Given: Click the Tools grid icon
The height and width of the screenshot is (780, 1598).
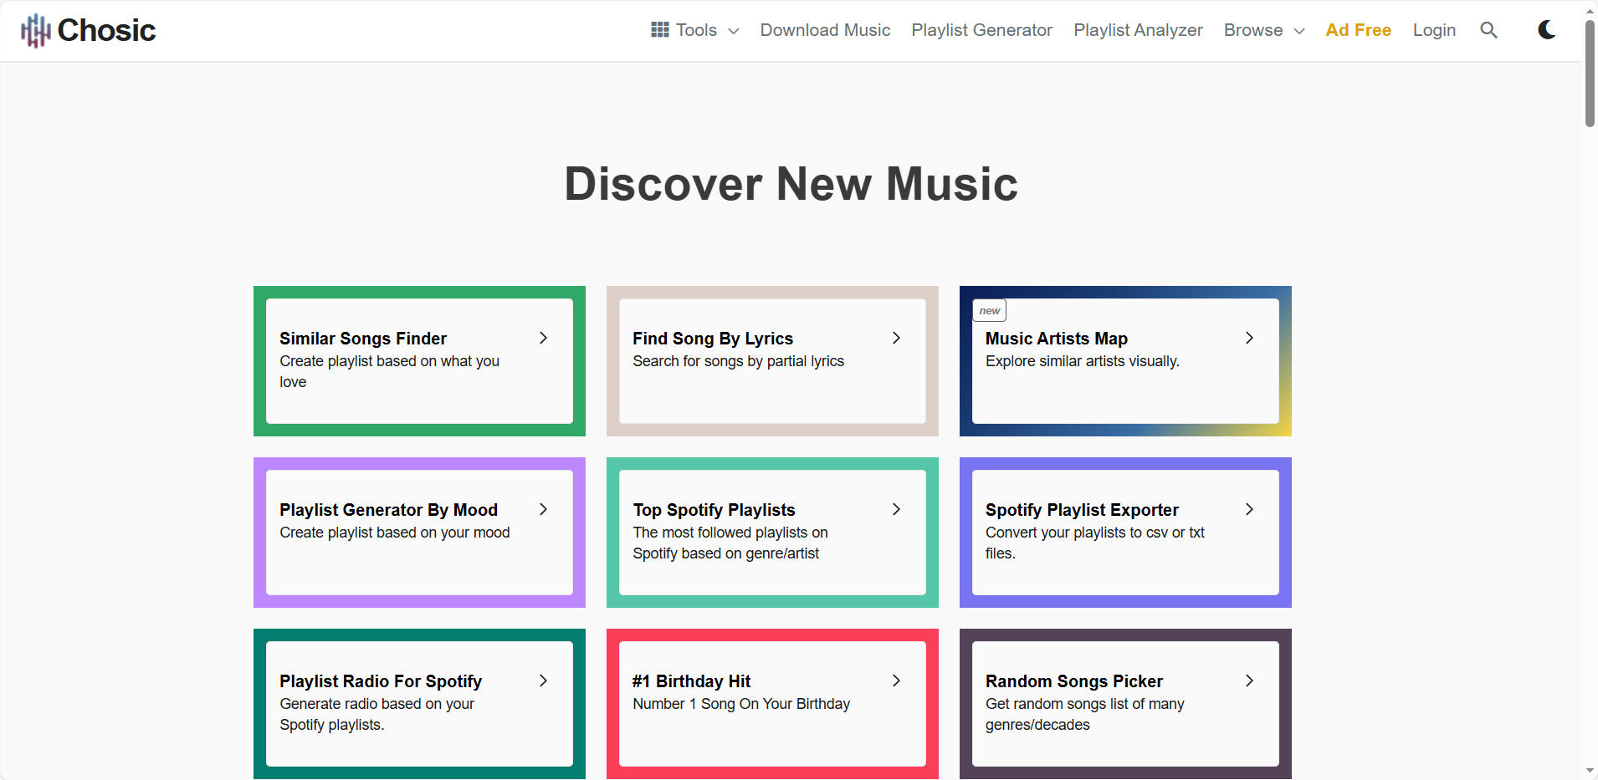Looking at the screenshot, I should pos(660,30).
